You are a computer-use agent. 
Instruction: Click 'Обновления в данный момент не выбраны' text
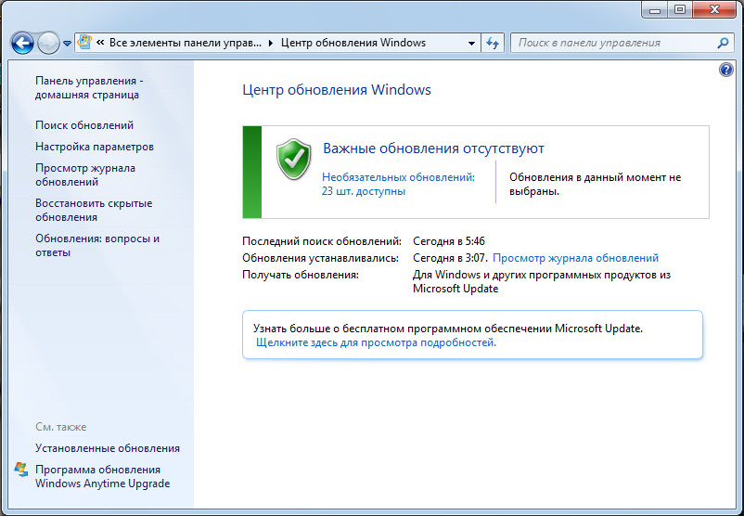(595, 184)
